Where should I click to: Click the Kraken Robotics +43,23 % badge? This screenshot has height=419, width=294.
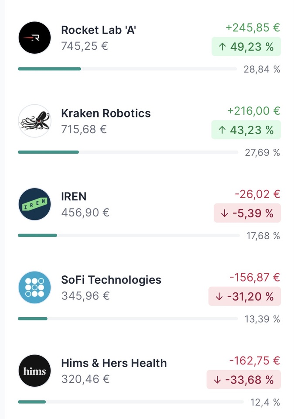click(246, 130)
